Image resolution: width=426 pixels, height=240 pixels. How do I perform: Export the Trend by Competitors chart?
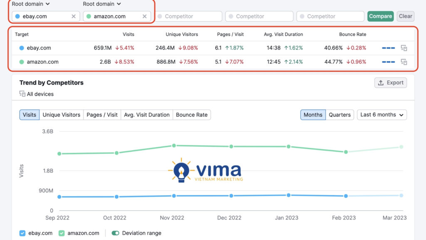[x=390, y=83]
